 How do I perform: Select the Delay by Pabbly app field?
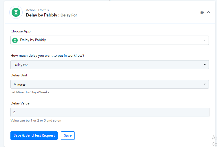tap(110, 40)
